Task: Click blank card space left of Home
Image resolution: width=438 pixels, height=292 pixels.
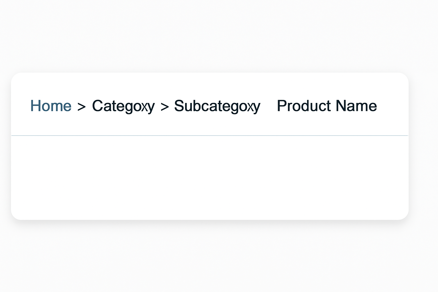Action: coord(21,106)
